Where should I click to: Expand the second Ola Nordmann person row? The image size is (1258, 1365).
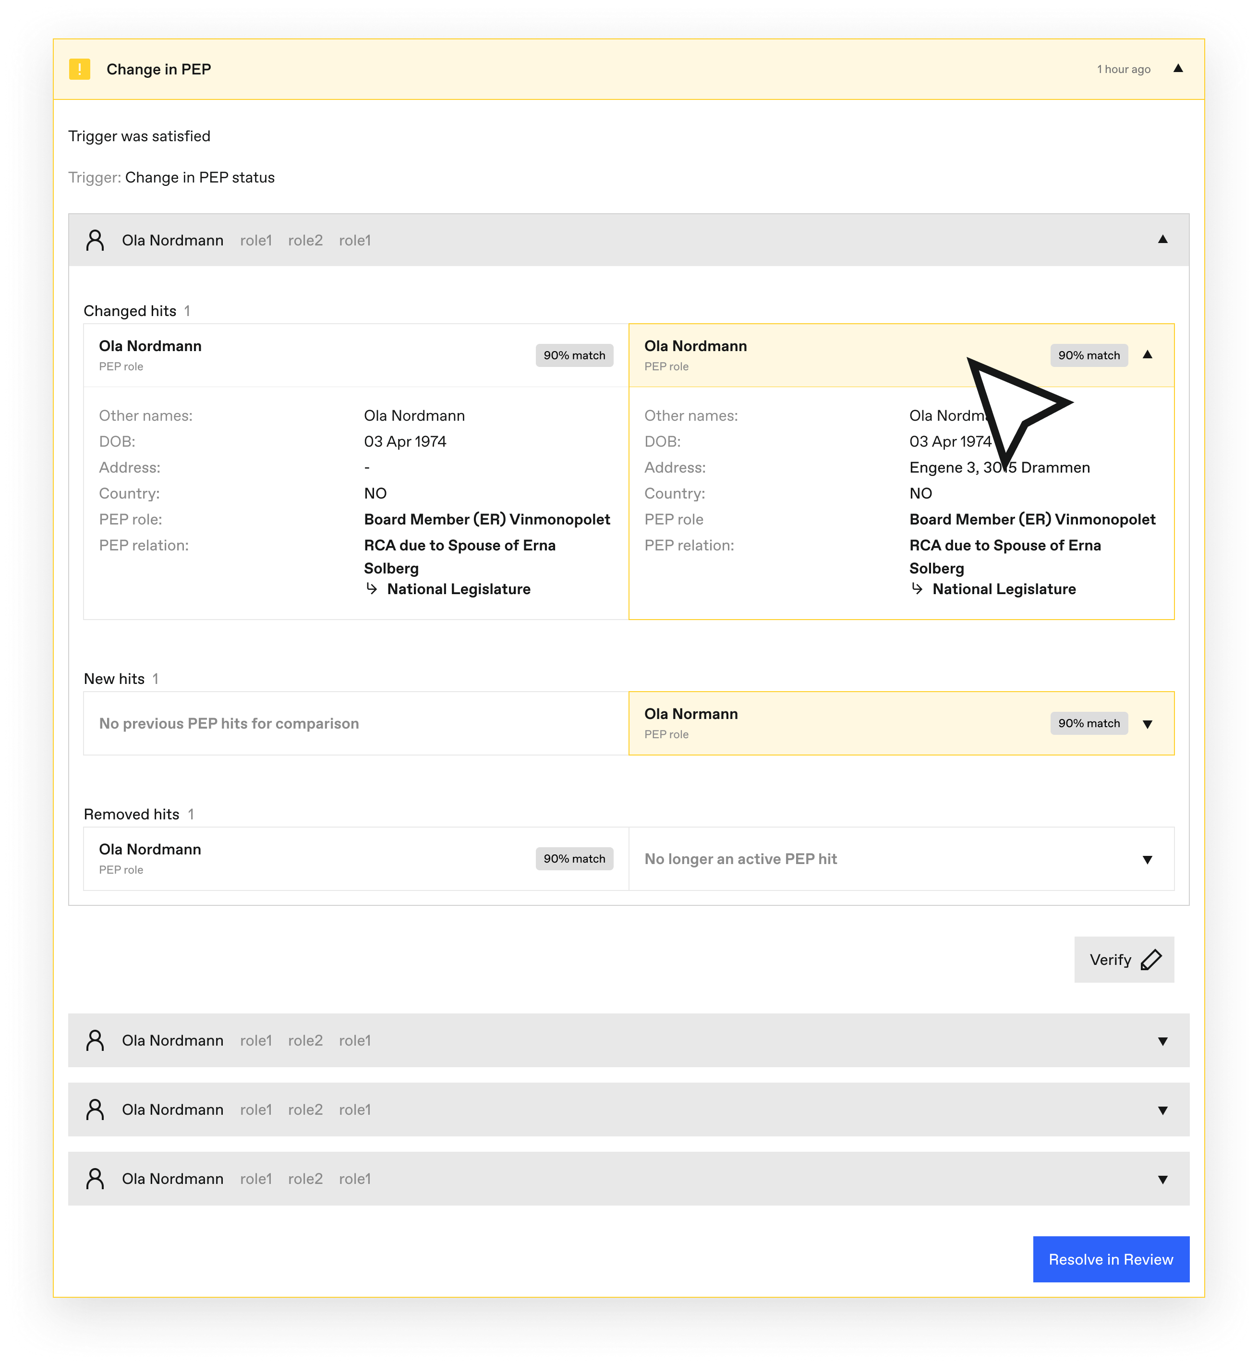[x=1162, y=1041]
